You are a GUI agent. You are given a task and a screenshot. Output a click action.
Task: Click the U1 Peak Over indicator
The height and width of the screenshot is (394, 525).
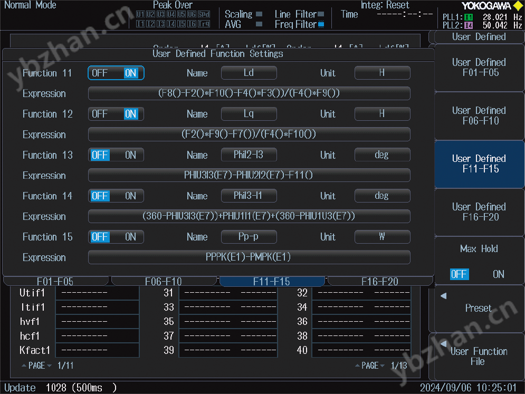click(x=141, y=14)
